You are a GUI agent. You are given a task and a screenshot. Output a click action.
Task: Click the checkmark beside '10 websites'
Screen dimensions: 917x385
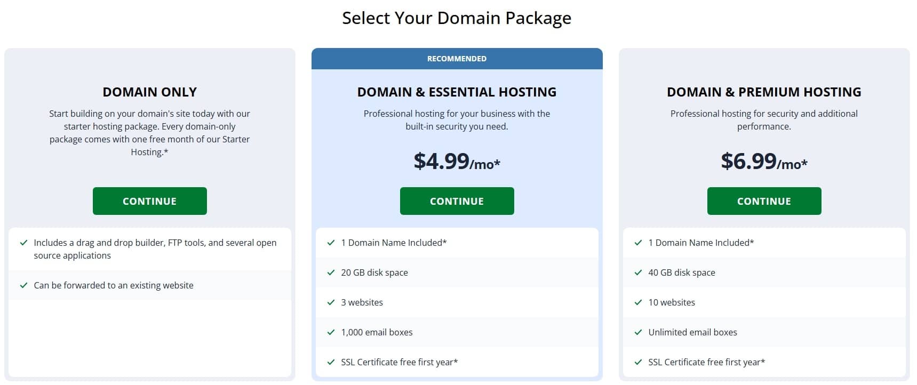coord(637,302)
